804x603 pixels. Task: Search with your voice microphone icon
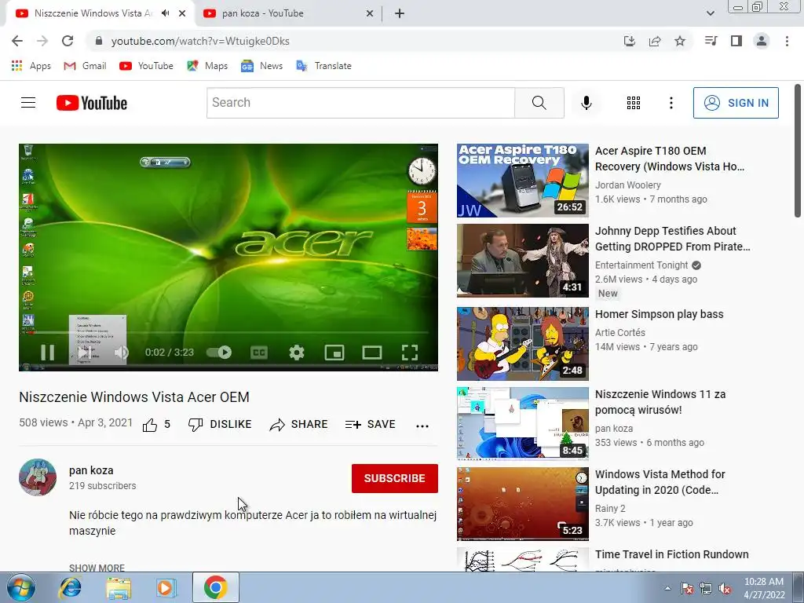coord(586,103)
